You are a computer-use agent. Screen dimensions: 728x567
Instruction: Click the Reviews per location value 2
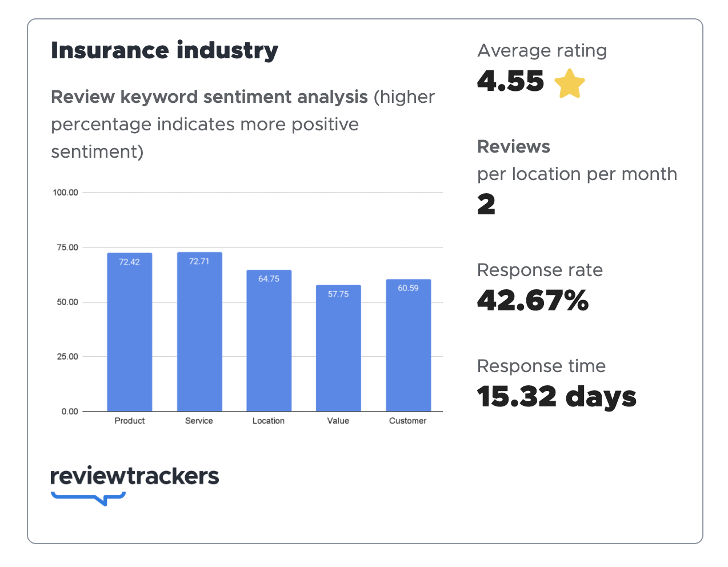486,205
